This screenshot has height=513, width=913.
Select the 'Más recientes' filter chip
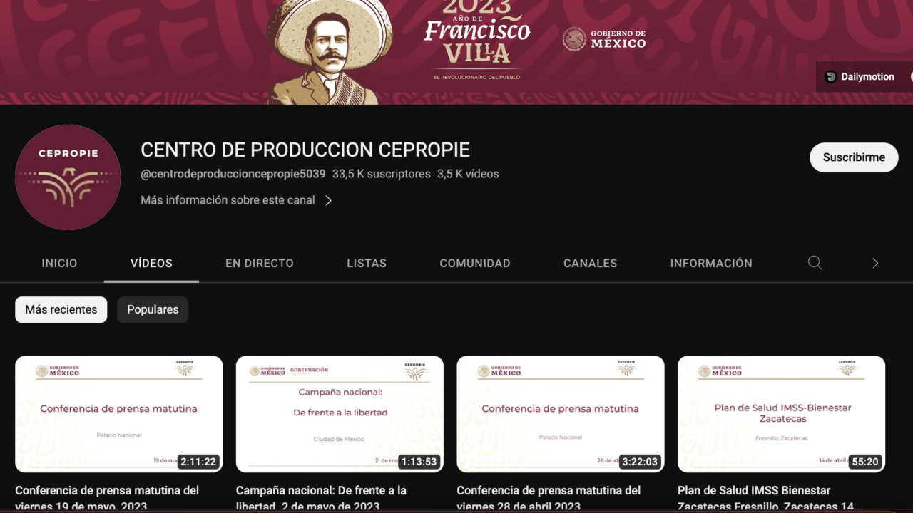click(x=61, y=309)
